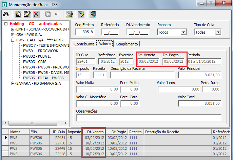Open the Tipo de Guia dropdown
This screenshot has height=160, width=233.
point(218,32)
